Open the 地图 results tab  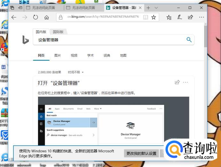click(123, 56)
